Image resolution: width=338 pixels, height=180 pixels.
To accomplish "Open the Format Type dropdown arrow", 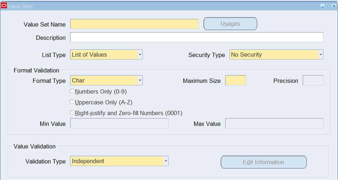I will pyautogui.click(x=140, y=80).
